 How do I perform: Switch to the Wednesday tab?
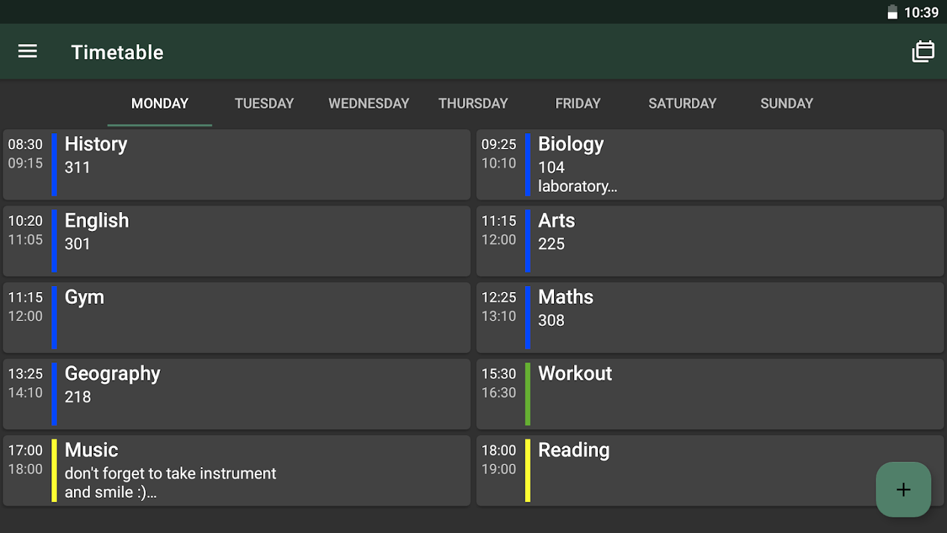point(369,103)
